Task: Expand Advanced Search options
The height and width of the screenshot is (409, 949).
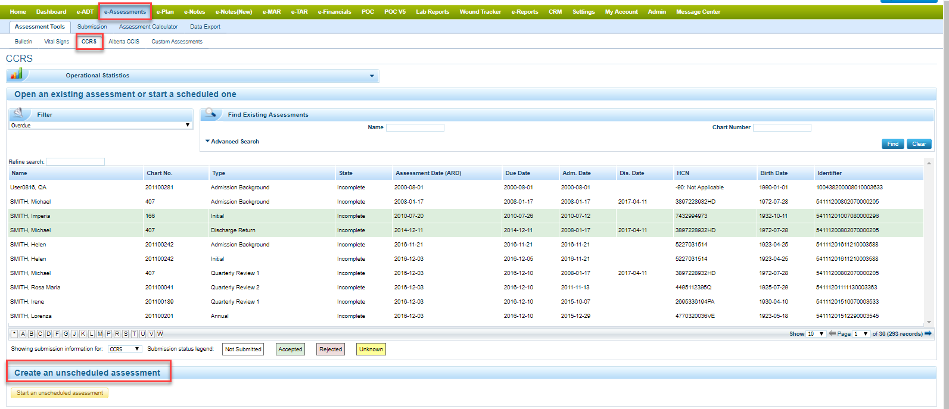Action: point(232,142)
